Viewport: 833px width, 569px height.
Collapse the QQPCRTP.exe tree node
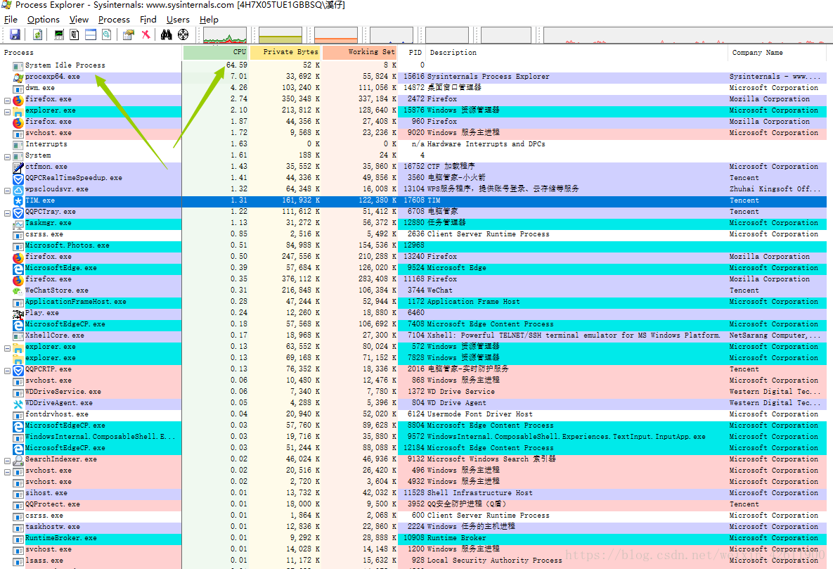coord(8,371)
